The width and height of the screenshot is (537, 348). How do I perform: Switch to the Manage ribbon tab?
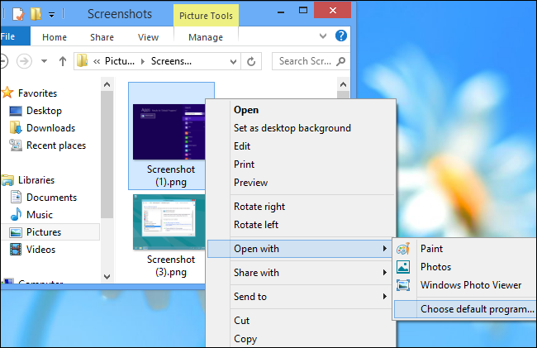pos(206,37)
